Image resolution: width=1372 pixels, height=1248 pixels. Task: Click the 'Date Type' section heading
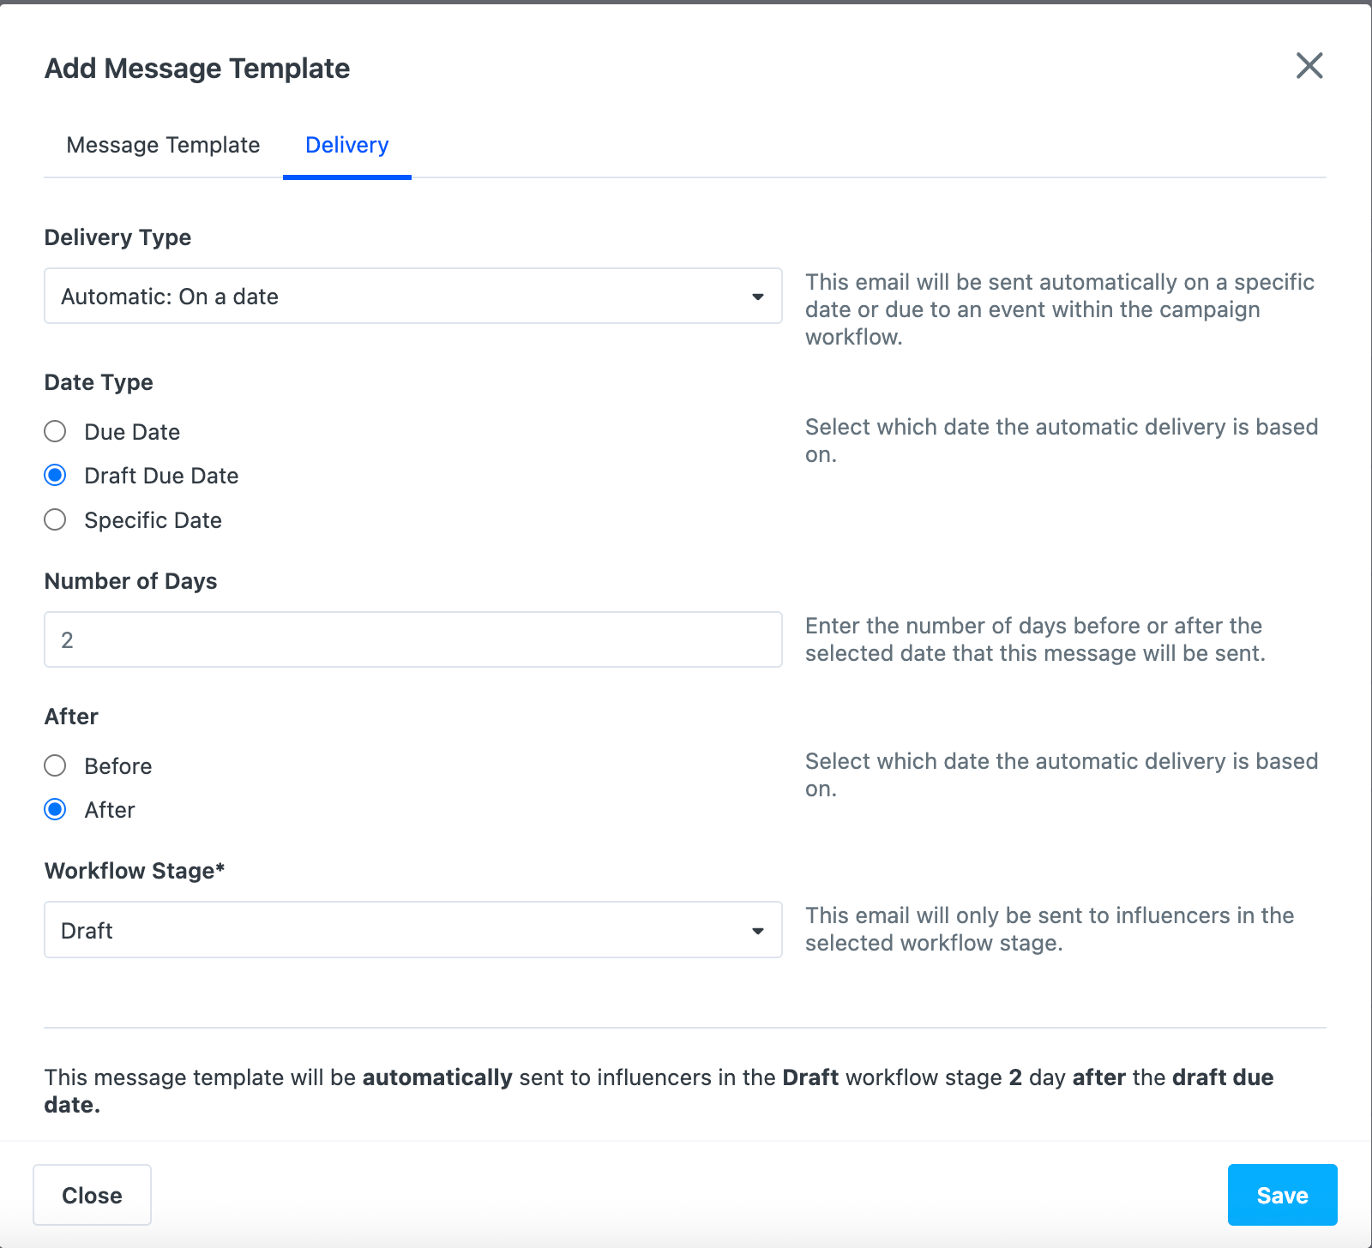click(x=99, y=382)
